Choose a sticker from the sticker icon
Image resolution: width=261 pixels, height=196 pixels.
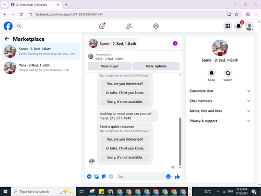104,177
